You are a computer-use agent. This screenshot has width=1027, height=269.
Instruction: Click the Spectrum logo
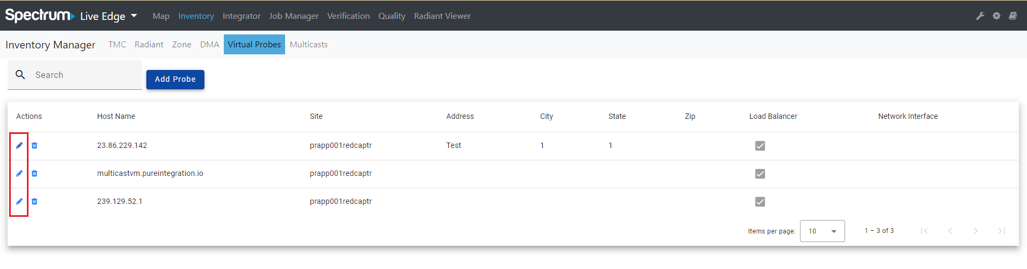(39, 15)
